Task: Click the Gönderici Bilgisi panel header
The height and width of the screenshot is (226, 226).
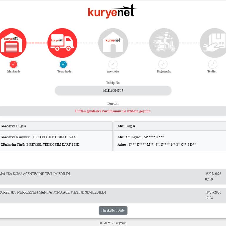Action: (x=56, y=126)
